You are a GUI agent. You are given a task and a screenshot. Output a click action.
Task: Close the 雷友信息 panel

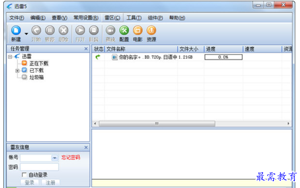(86, 147)
